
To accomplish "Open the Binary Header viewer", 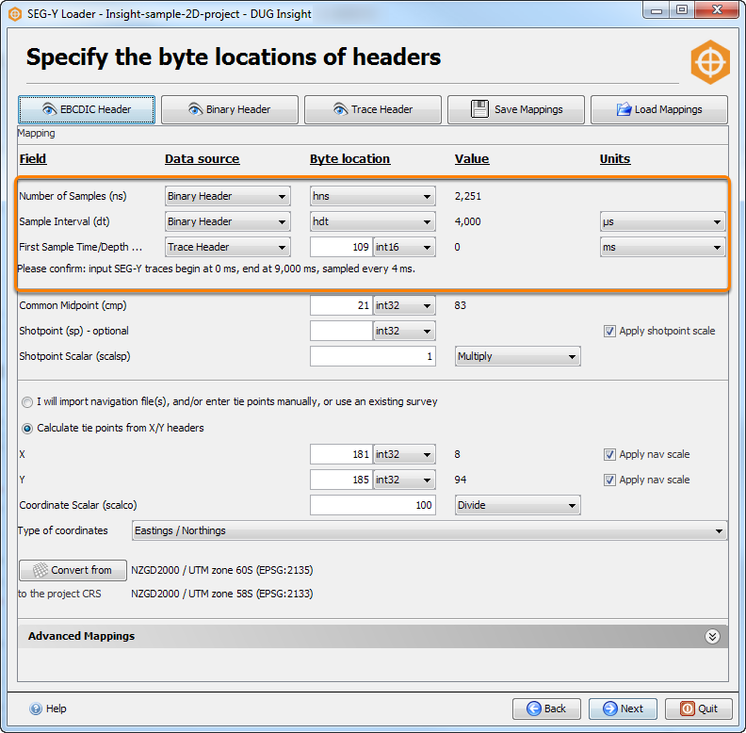I will tap(230, 109).
